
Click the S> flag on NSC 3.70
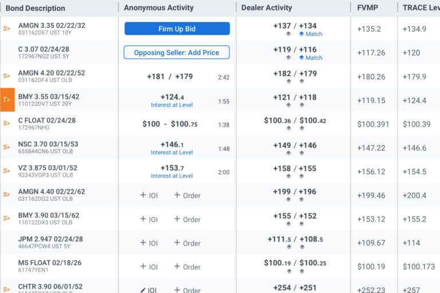pos(7,147)
